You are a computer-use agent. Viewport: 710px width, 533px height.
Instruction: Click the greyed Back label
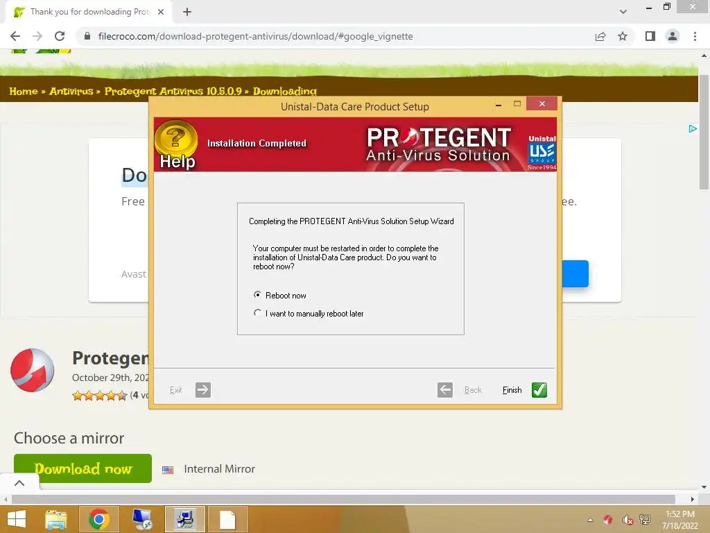(x=473, y=390)
